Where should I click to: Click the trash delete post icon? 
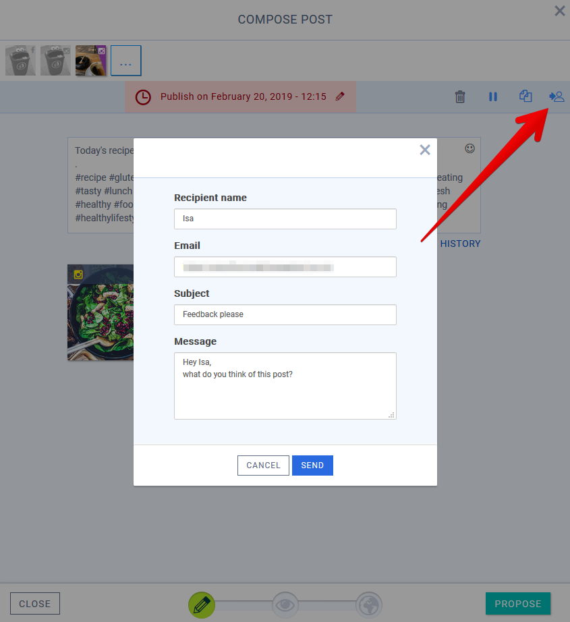click(x=460, y=96)
